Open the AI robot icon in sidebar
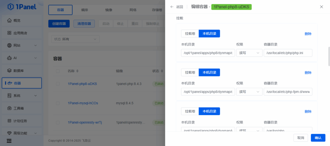 click(9, 58)
